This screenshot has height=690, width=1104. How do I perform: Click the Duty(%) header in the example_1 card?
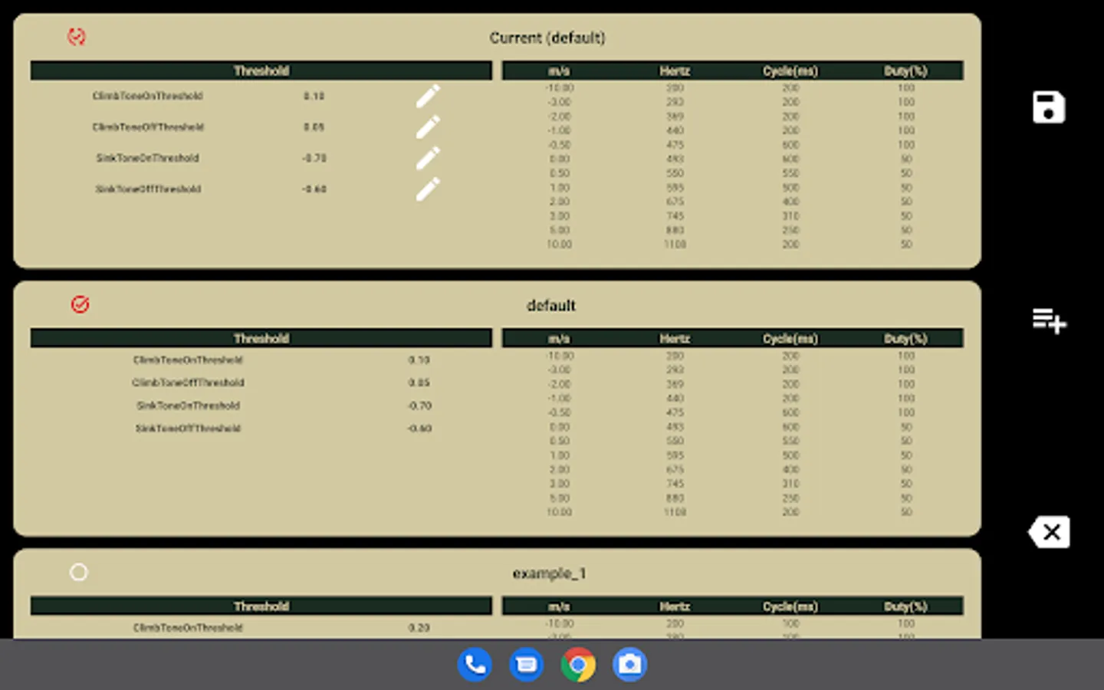(x=906, y=606)
